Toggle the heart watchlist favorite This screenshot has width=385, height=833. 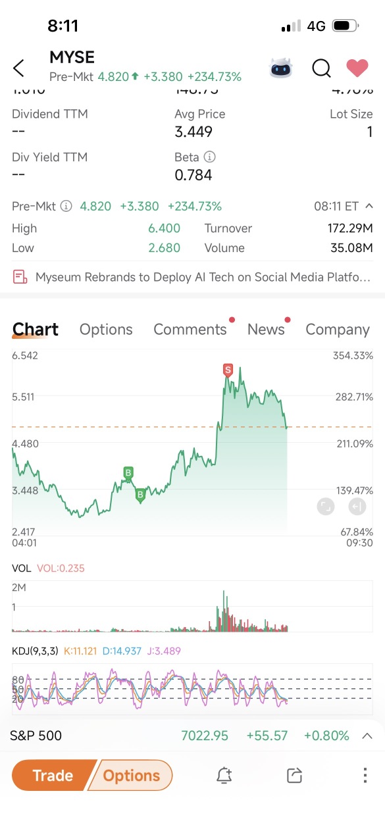coord(357,68)
